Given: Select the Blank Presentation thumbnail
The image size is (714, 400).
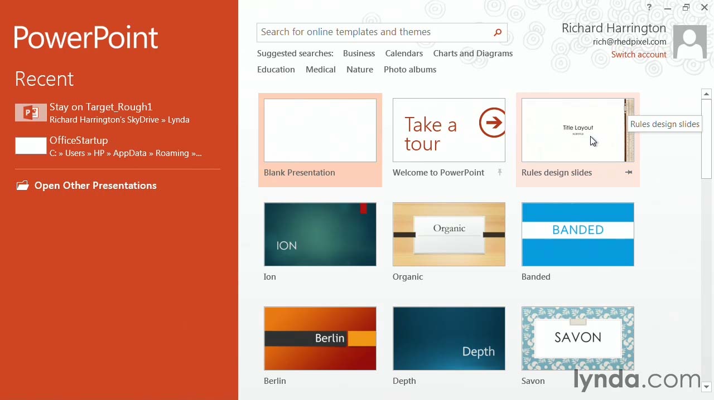Looking at the screenshot, I should click(x=320, y=130).
